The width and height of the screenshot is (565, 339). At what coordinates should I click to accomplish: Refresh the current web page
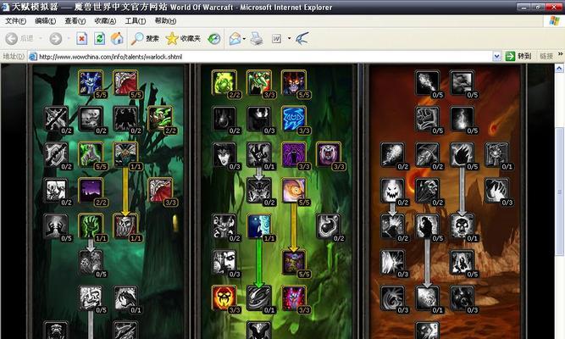pos(99,38)
